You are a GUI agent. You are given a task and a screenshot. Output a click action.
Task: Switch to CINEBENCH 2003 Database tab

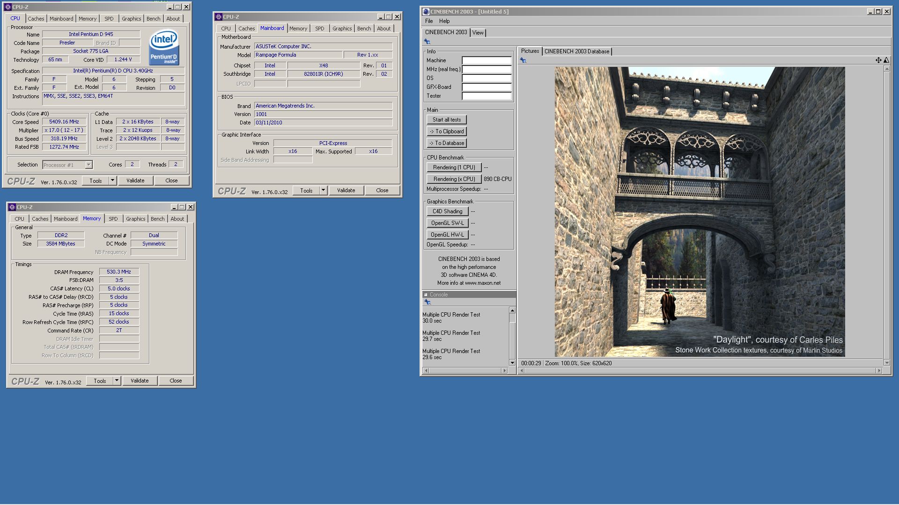pyautogui.click(x=577, y=51)
